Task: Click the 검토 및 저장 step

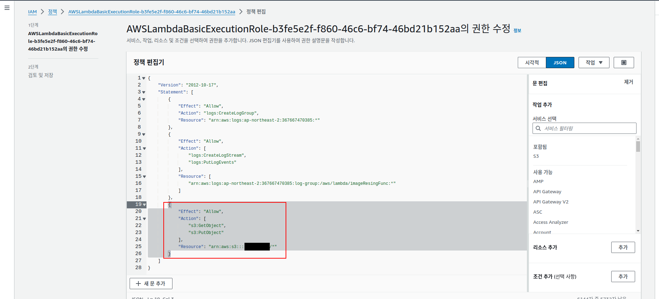Action: (x=41, y=75)
